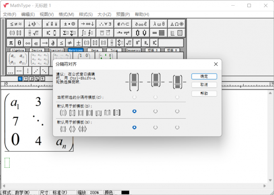The image size is (274, 195).
Task: Click the horizontal scrollbar right arrow
Action: [265, 186]
